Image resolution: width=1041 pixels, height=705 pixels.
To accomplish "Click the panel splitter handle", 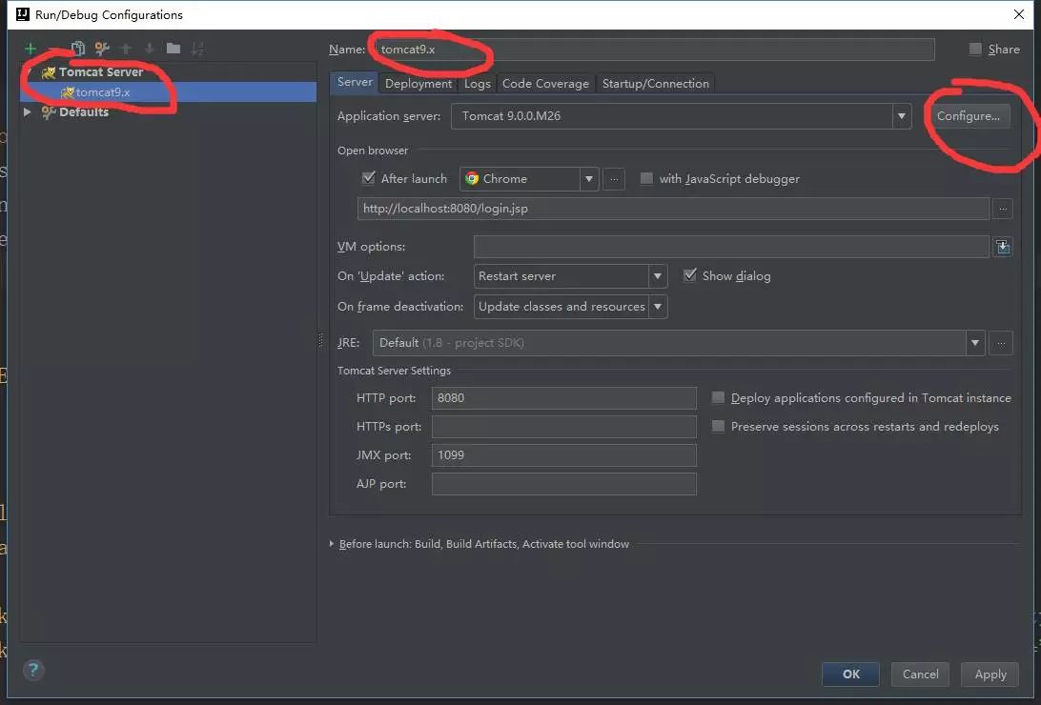I will tap(320, 340).
